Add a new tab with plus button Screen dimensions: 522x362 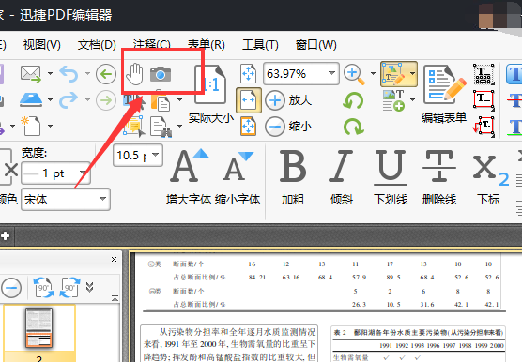[x=5, y=236]
